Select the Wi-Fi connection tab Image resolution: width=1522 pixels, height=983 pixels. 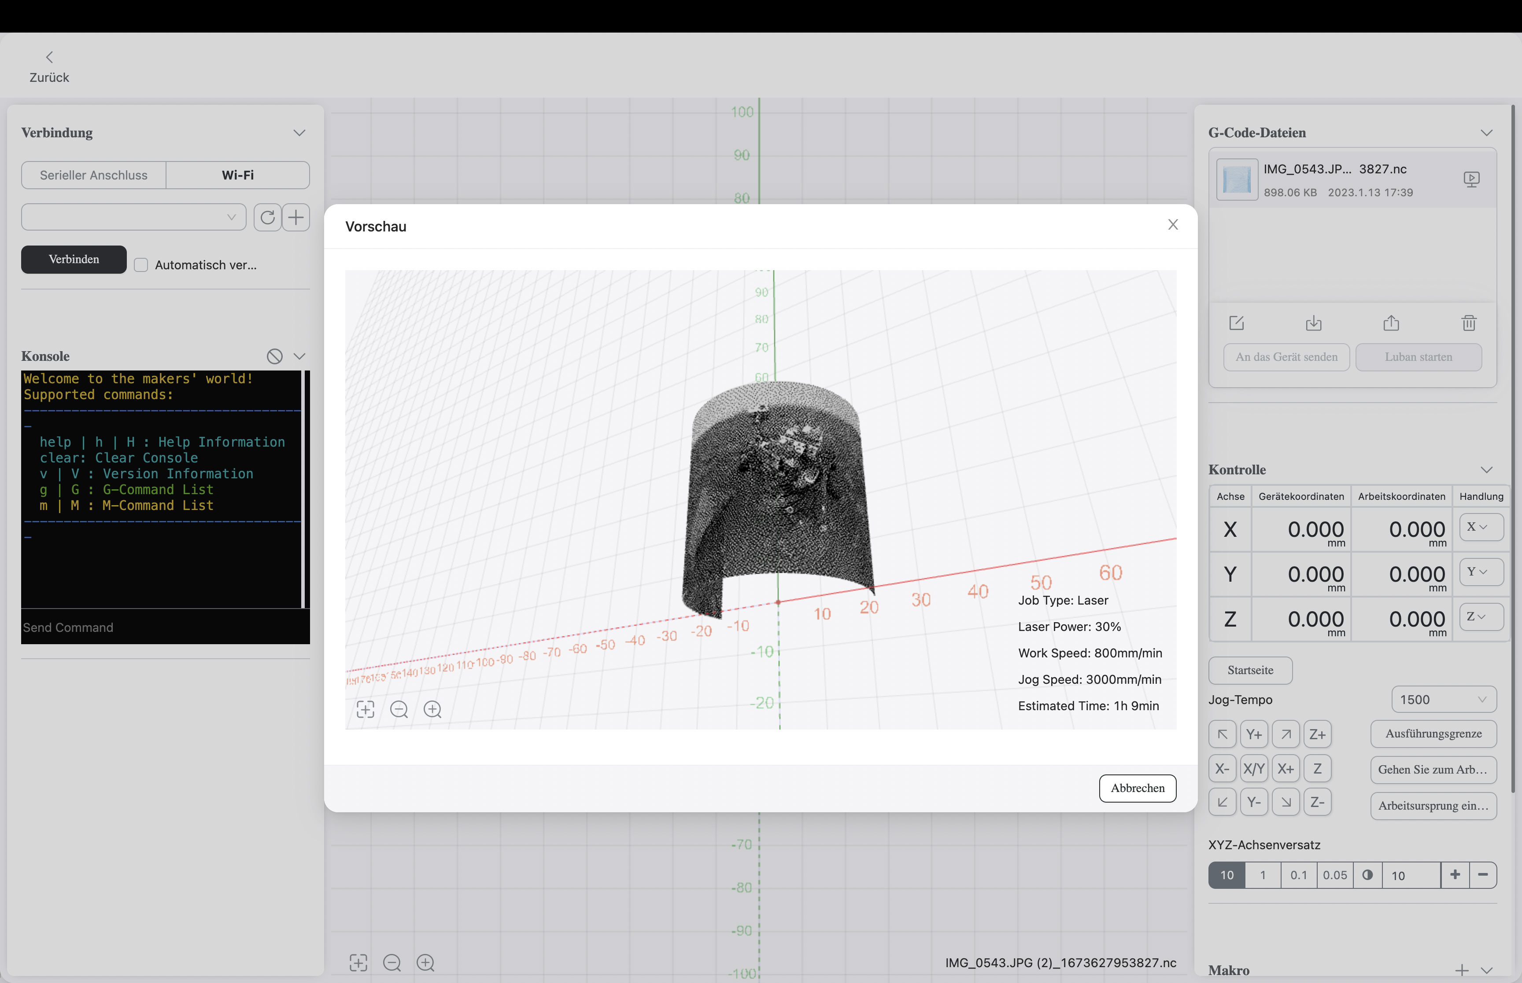[x=238, y=175]
